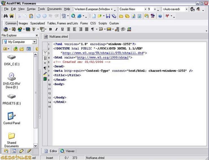Expand the paragraph tag dropdown arrow
Screen dimensions: 209x160
(x=97, y=29)
